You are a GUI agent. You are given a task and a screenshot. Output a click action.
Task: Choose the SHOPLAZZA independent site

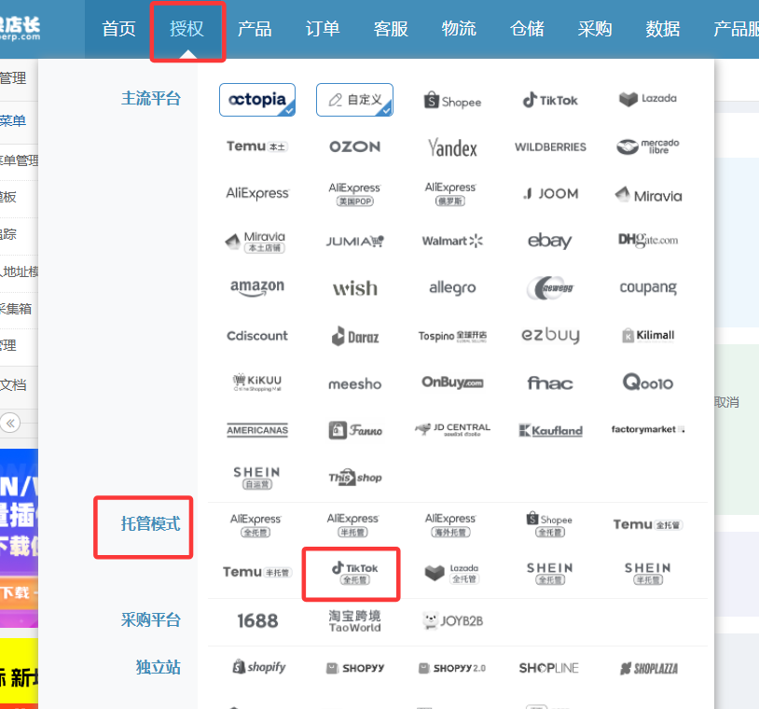648,668
